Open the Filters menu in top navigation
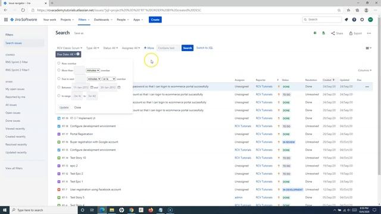Image resolution: width=381 pixels, height=214 pixels. coord(84,20)
